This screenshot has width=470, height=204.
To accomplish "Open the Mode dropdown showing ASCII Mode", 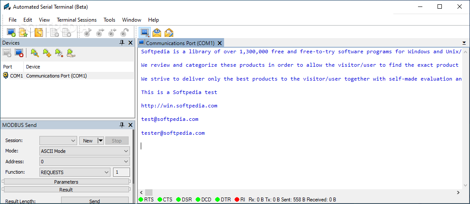I will click(84, 151).
